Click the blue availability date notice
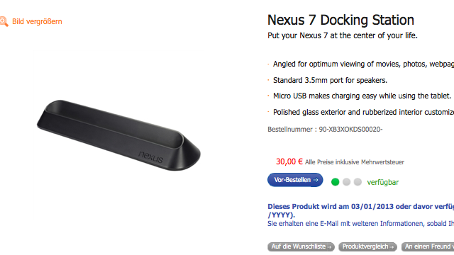 361,211
